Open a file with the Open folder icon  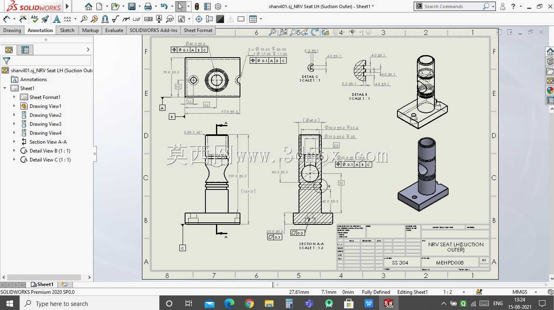pyautogui.click(x=115, y=6)
